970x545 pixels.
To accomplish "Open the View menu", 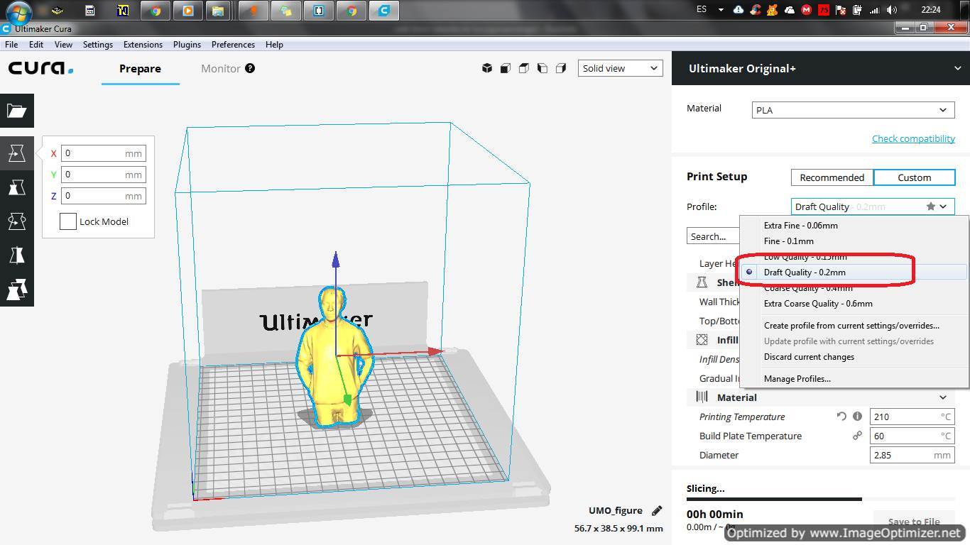I will pos(63,44).
